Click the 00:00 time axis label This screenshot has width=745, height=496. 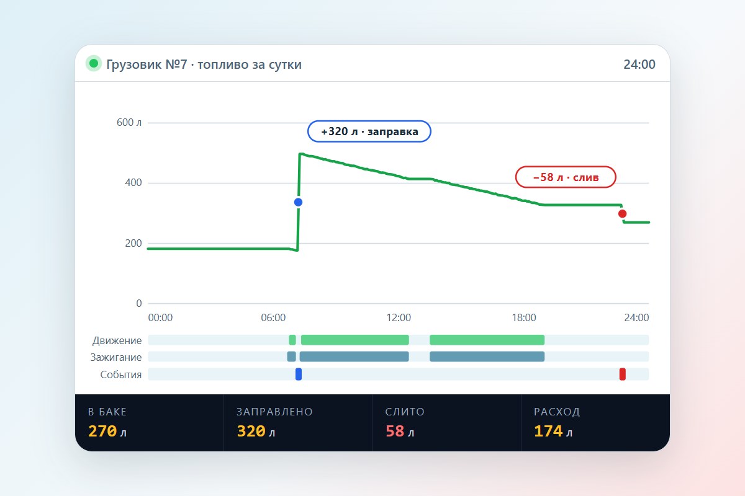pyautogui.click(x=161, y=317)
